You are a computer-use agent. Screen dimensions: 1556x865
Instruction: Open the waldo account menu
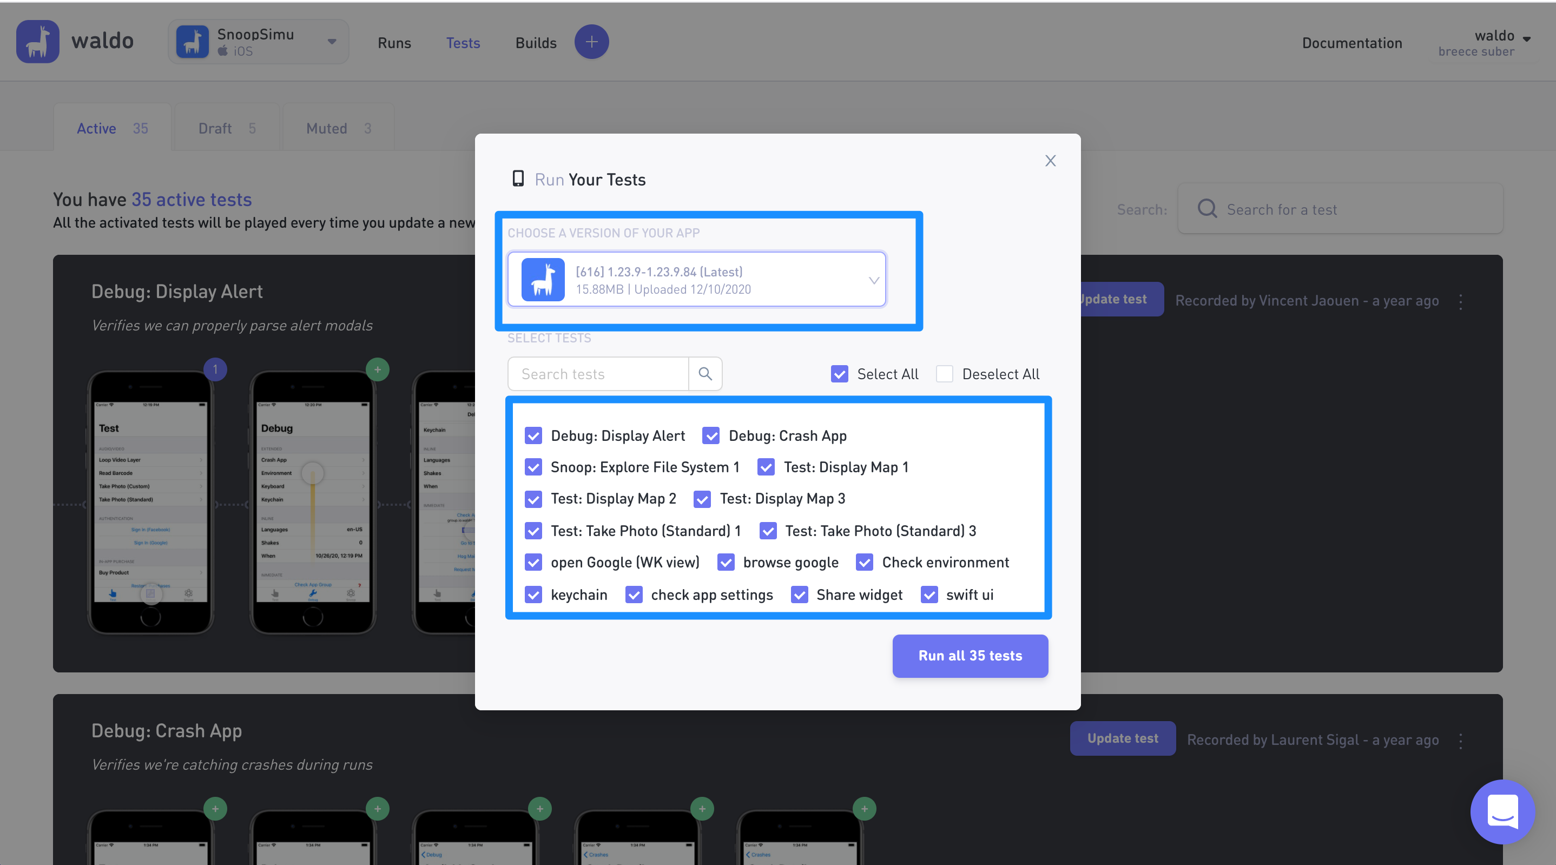1485,42
